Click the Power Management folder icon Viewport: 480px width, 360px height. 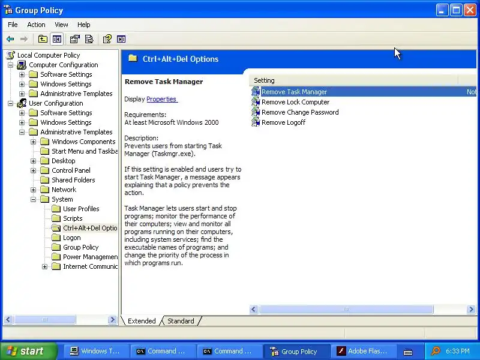pos(56,257)
